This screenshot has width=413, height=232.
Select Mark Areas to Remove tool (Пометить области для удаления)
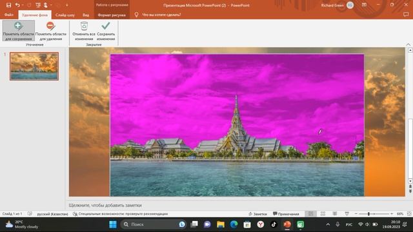coord(50,31)
